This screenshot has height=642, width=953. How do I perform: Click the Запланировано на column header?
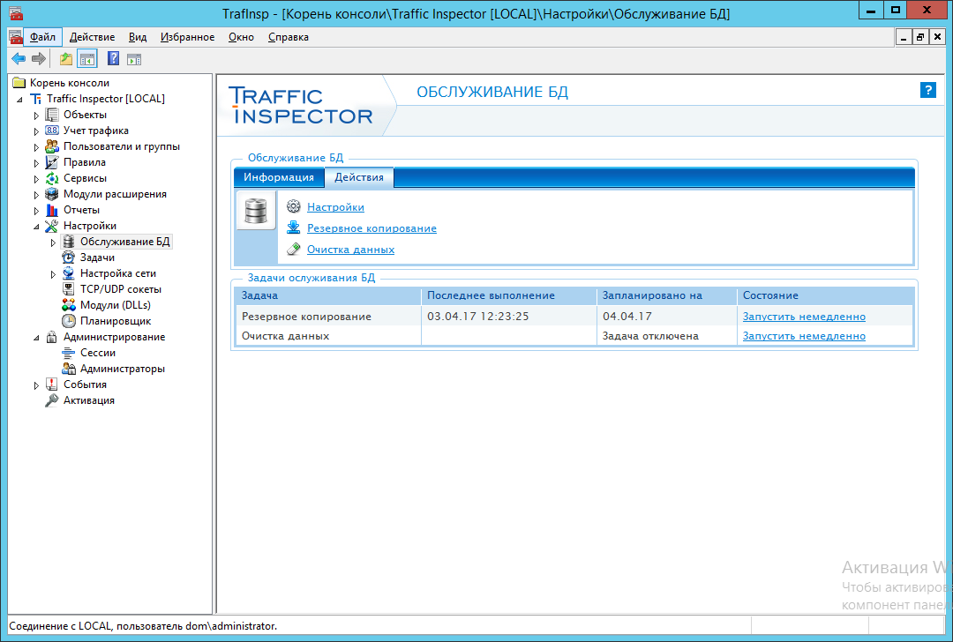point(667,295)
